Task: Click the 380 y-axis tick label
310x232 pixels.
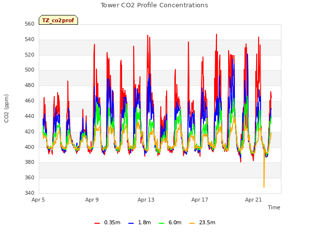Action: 30,162
